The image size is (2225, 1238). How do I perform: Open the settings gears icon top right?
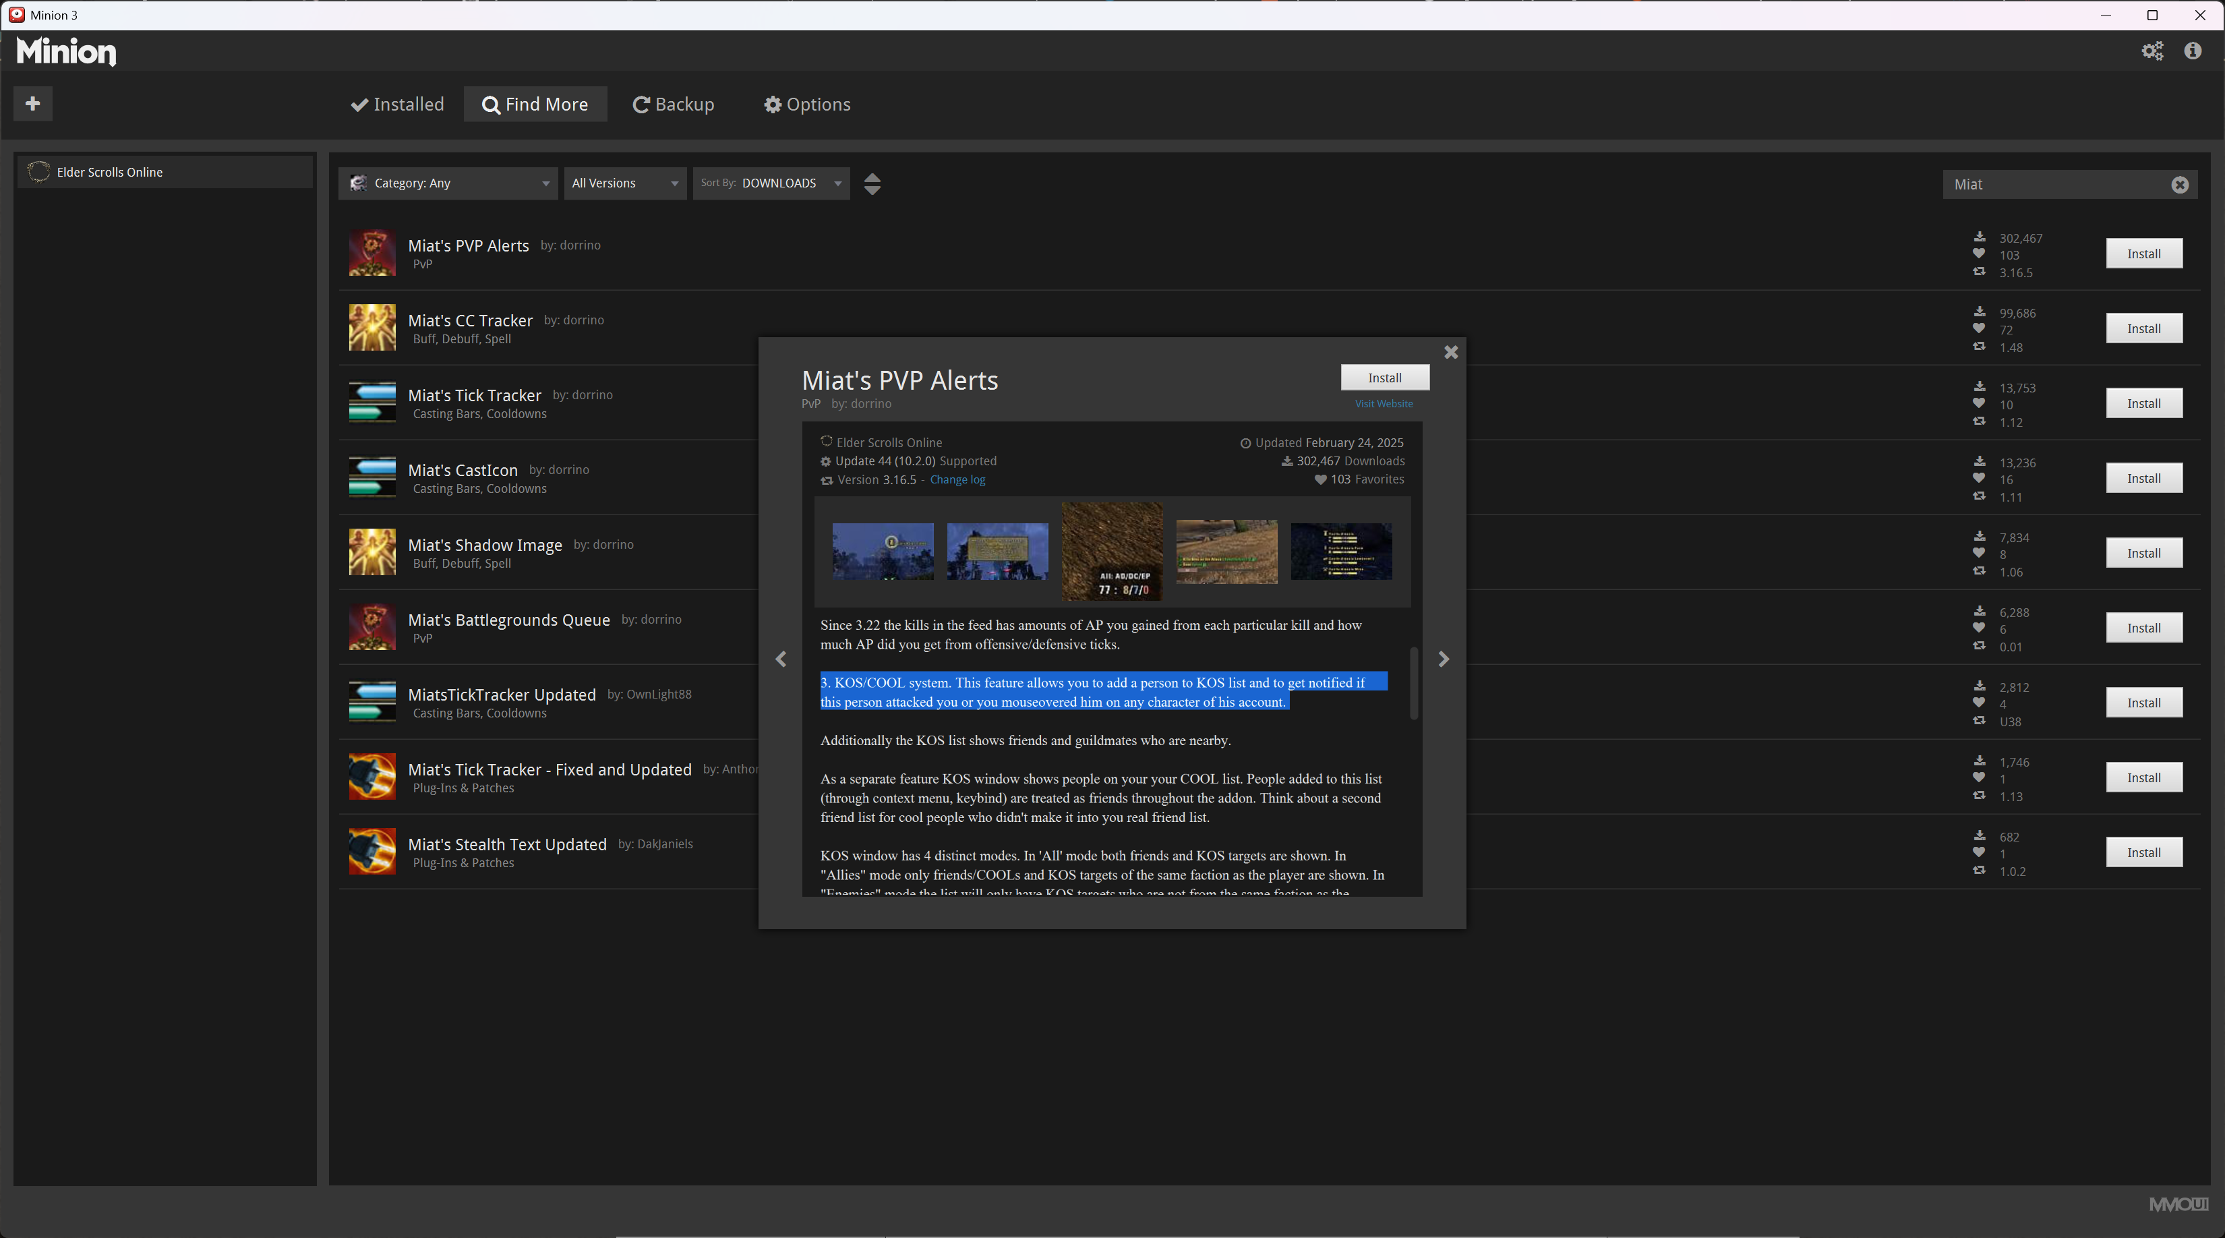[x=2152, y=51]
